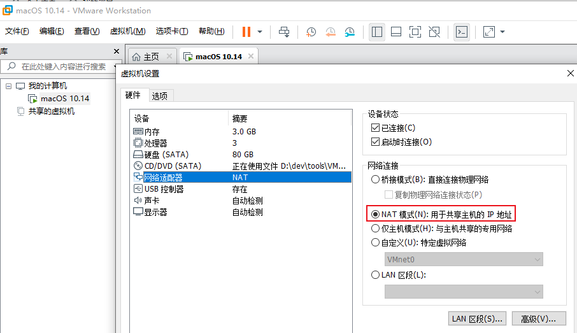Image resolution: width=577 pixels, height=333 pixels.
Task: Collapse the 我的计算机 tree node
Action: coord(8,86)
